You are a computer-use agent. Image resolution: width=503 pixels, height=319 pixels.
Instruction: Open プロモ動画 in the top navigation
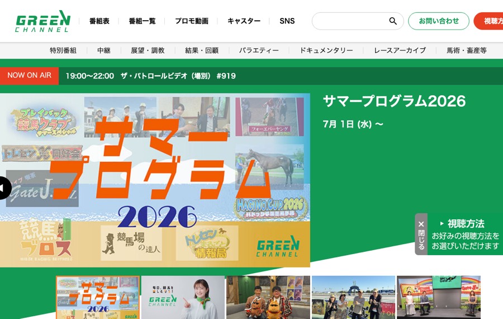coord(192,21)
